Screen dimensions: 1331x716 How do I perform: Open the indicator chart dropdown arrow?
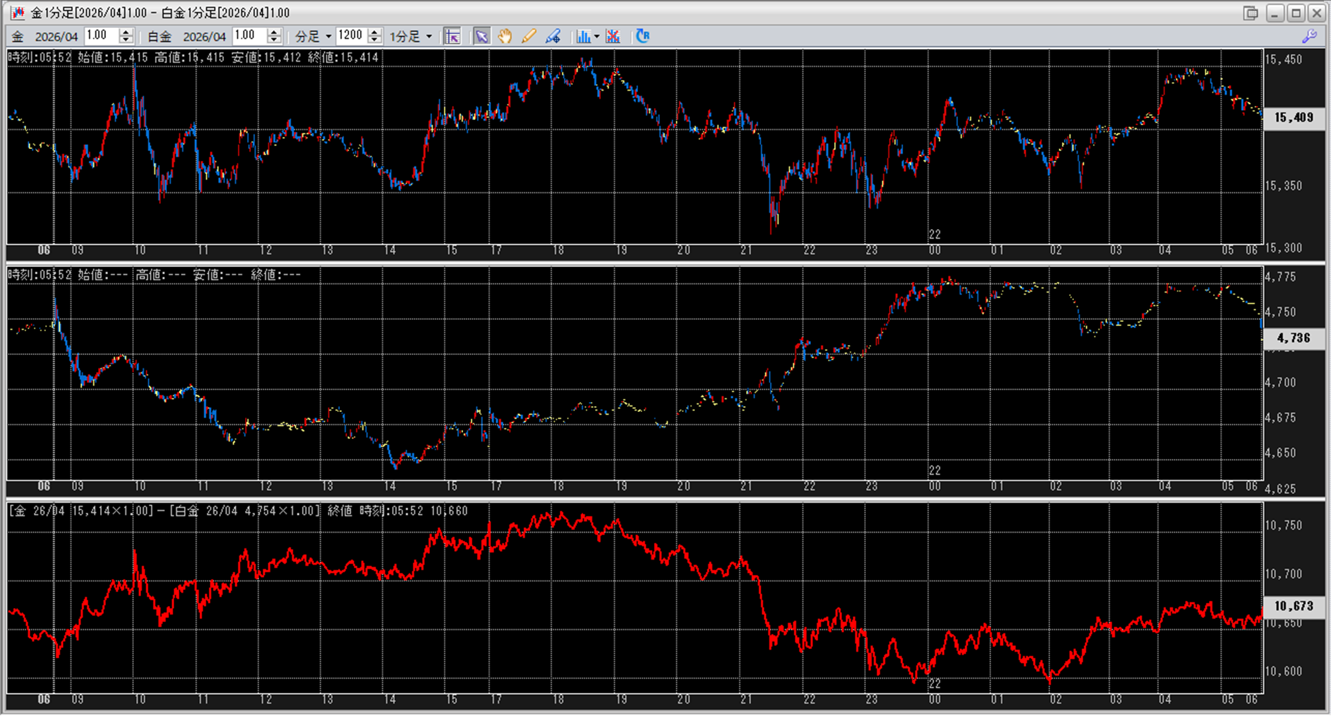597,36
